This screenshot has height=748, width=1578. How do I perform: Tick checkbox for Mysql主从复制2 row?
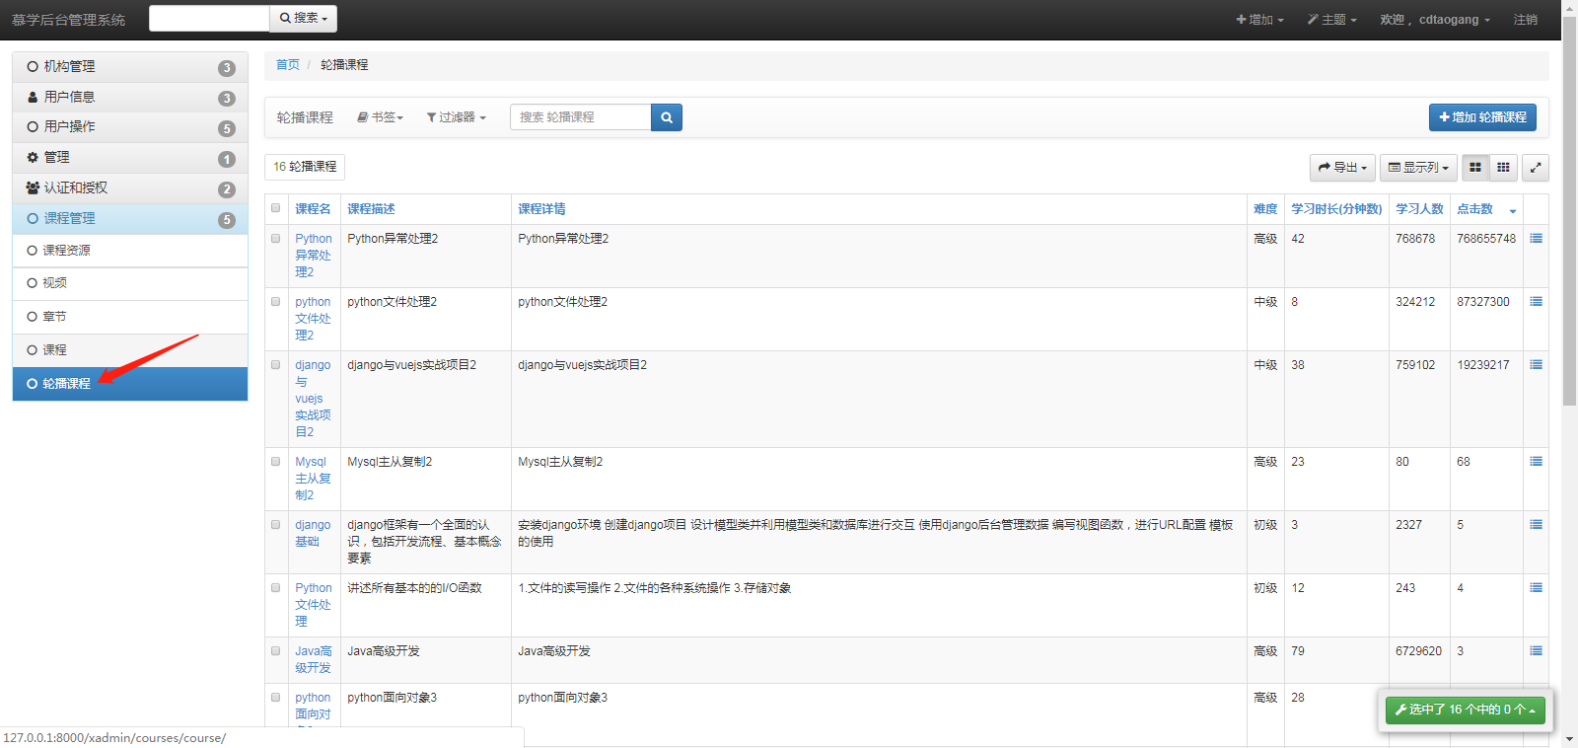(276, 462)
